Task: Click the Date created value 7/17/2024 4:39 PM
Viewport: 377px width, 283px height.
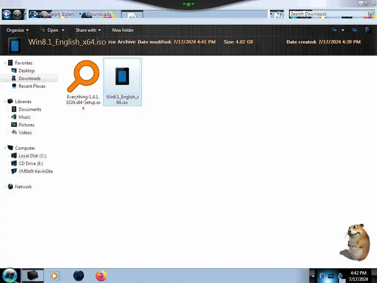Action: 339,42
